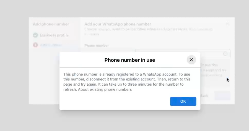Click the Business profile green checkmark icon
249x131 pixels.
pyautogui.click(x=35, y=35)
